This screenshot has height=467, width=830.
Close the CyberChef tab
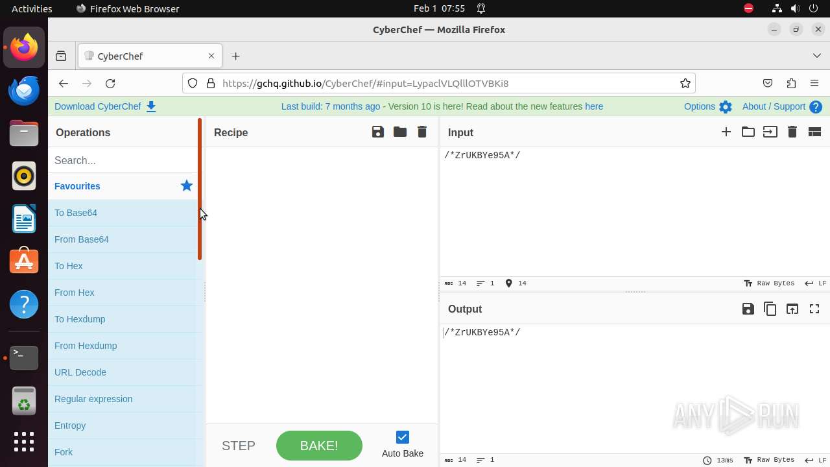(x=211, y=56)
